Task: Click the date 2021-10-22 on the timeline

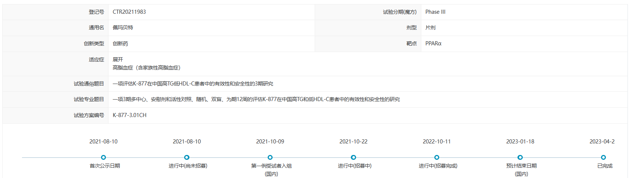Action: click(x=353, y=142)
